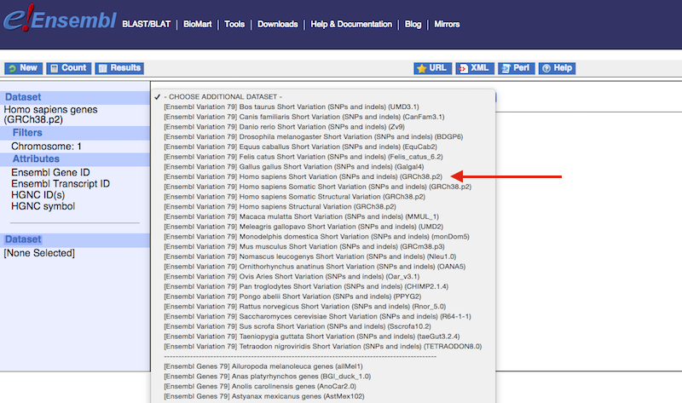The width and height of the screenshot is (682, 403).
Task: Open the Blog link
Action: [413, 24]
